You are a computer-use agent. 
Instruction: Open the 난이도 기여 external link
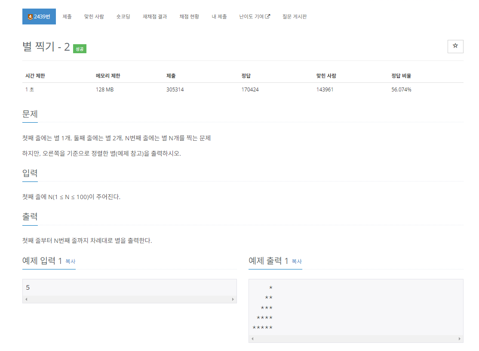click(255, 16)
